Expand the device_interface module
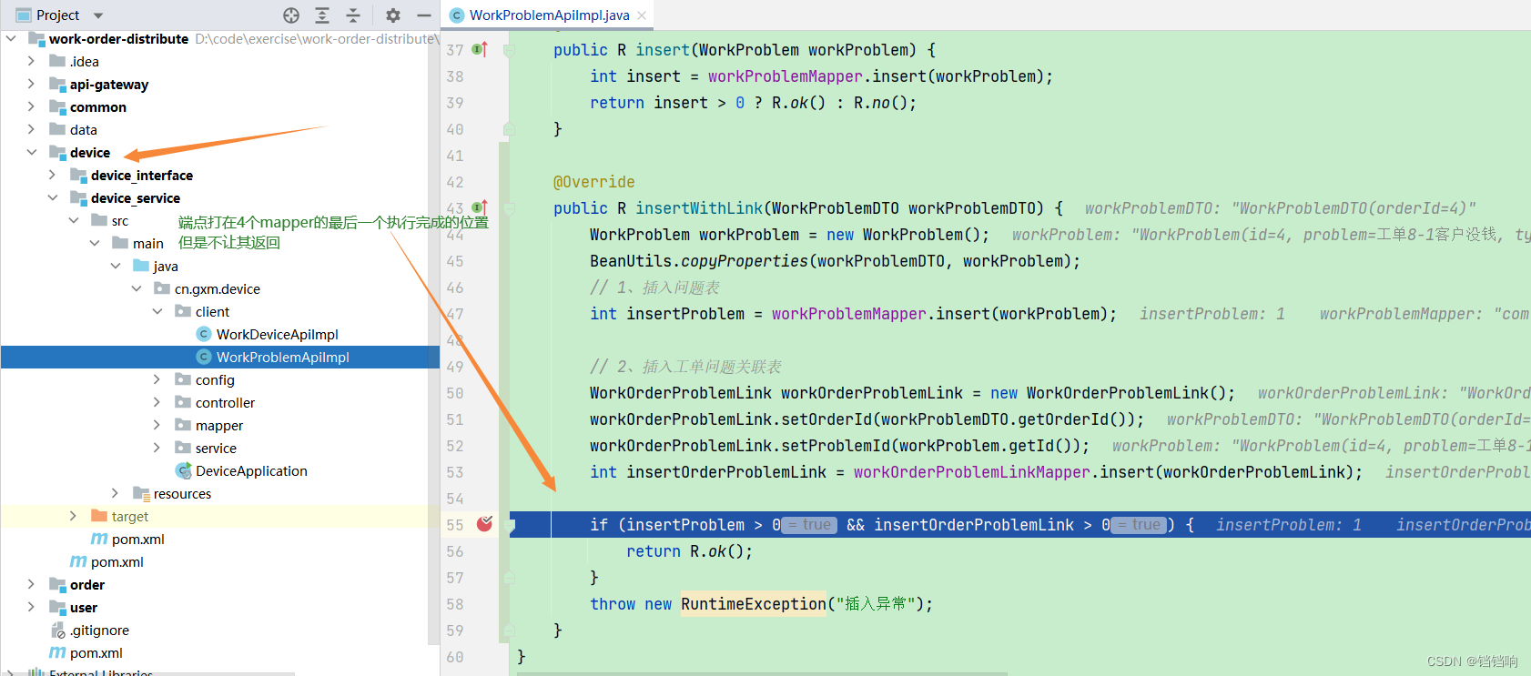 [53, 175]
